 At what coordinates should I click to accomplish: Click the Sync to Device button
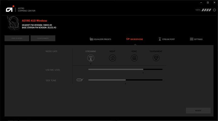tap(17, 38)
